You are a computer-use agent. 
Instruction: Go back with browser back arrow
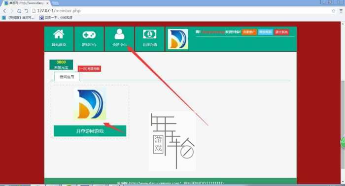coord(4,10)
